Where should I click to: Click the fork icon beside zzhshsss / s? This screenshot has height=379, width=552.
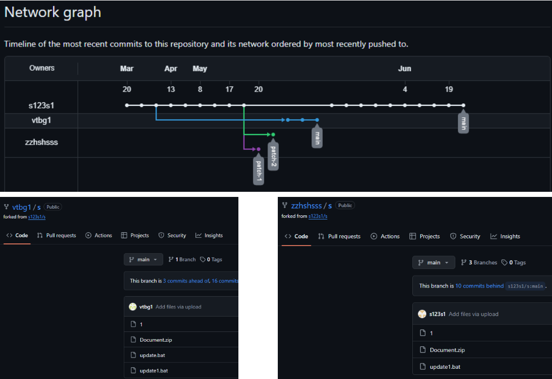[x=284, y=205]
